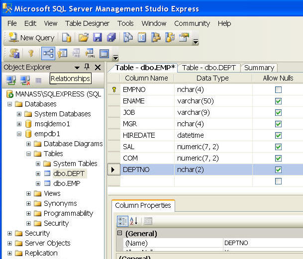Open the standard toolbar options arrow
Screen dimensions: 303x259
196,41
